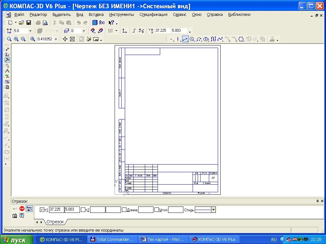
Task: Select the Line segment tool
Action: tap(185, 39)
